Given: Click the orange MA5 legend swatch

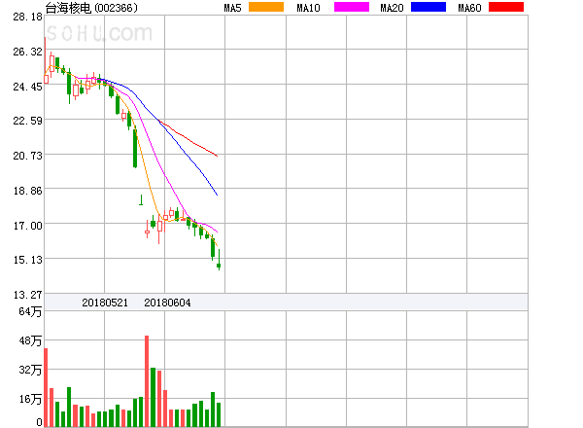Looking at the screenshot, I should (266, 7).
